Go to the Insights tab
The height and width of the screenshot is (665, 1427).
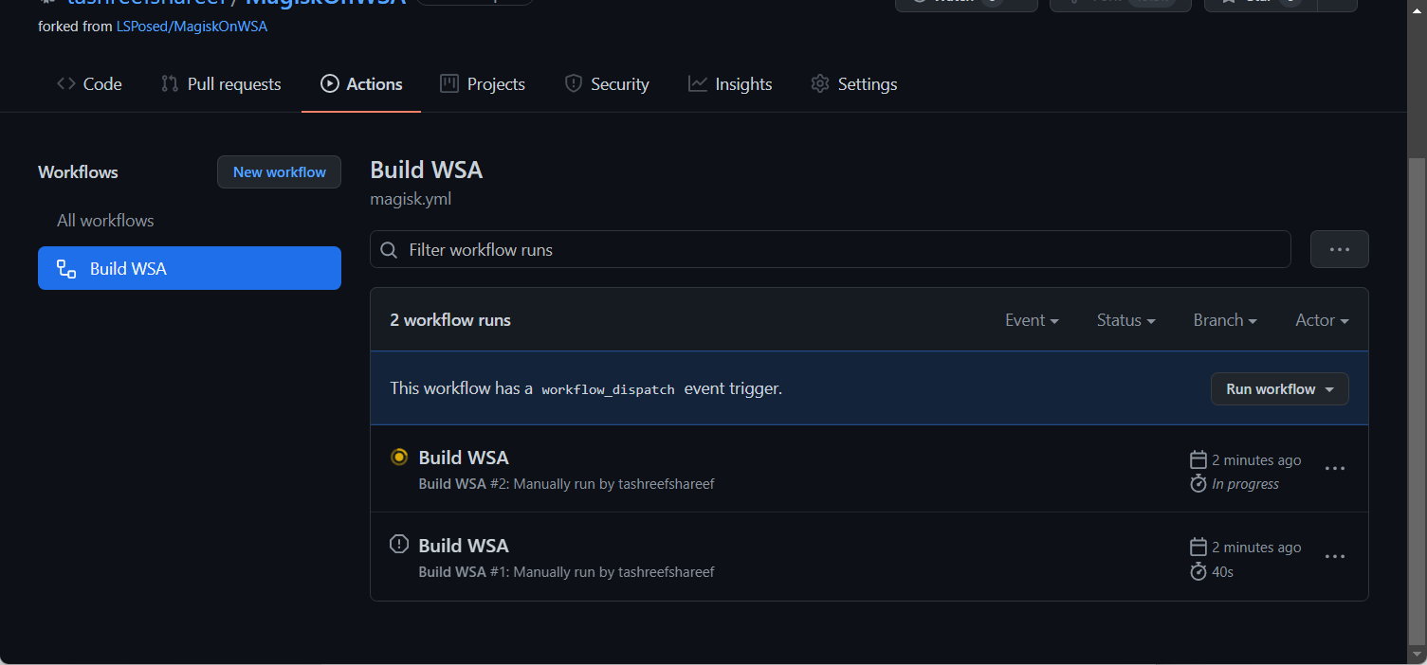click(730, 84)
